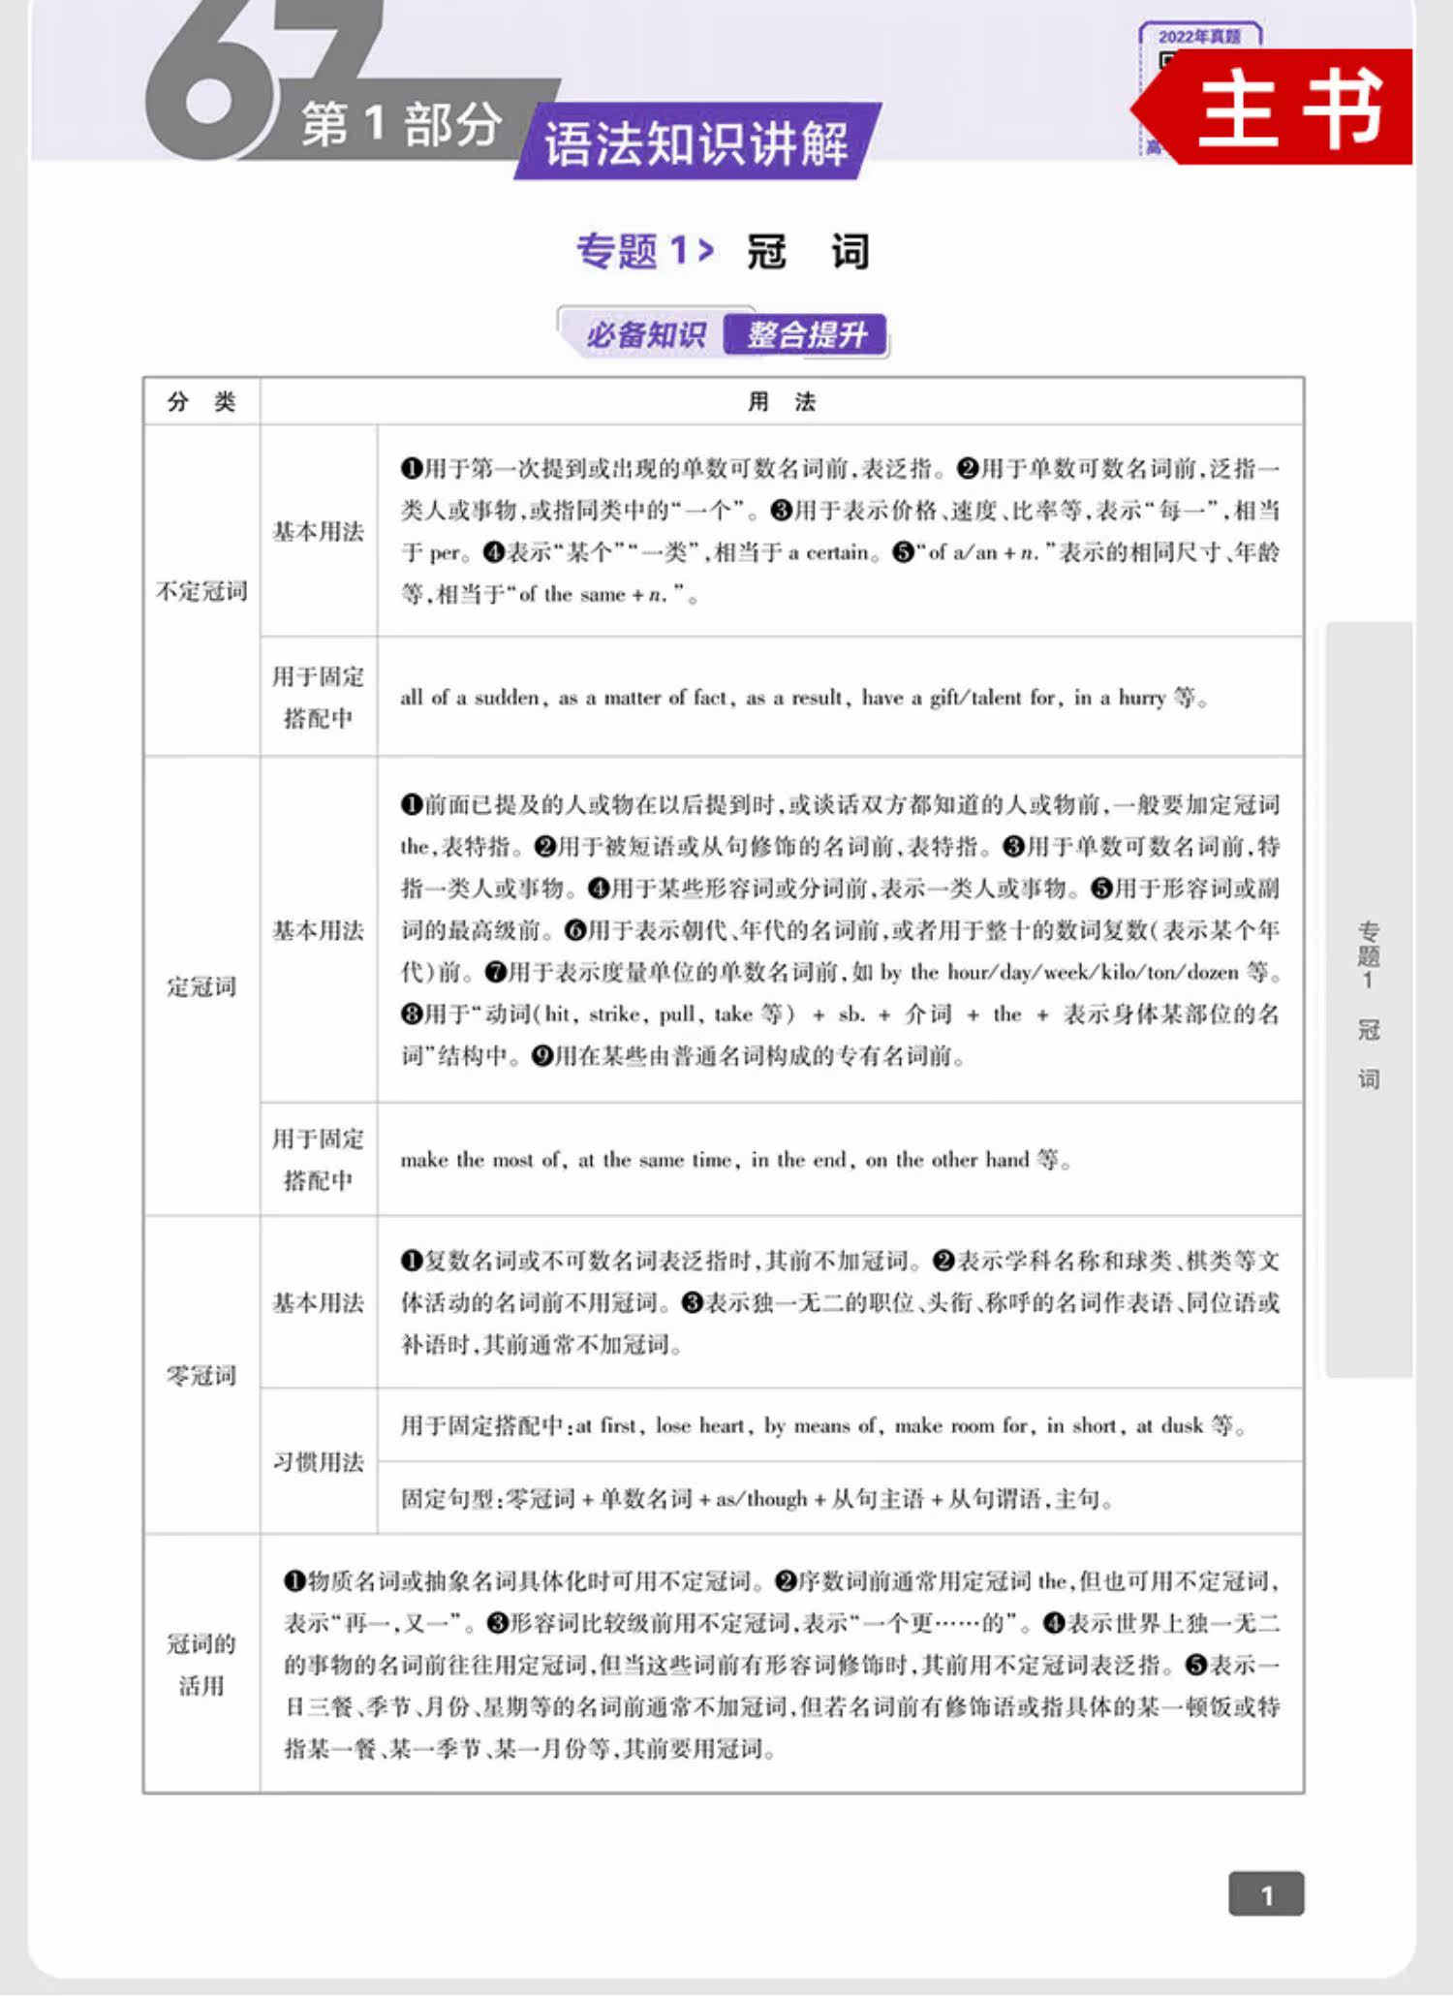Viewport: 1453px width, 1997px height.
Task: Switch to the 整合提升 tab
Action: [806, 335]
